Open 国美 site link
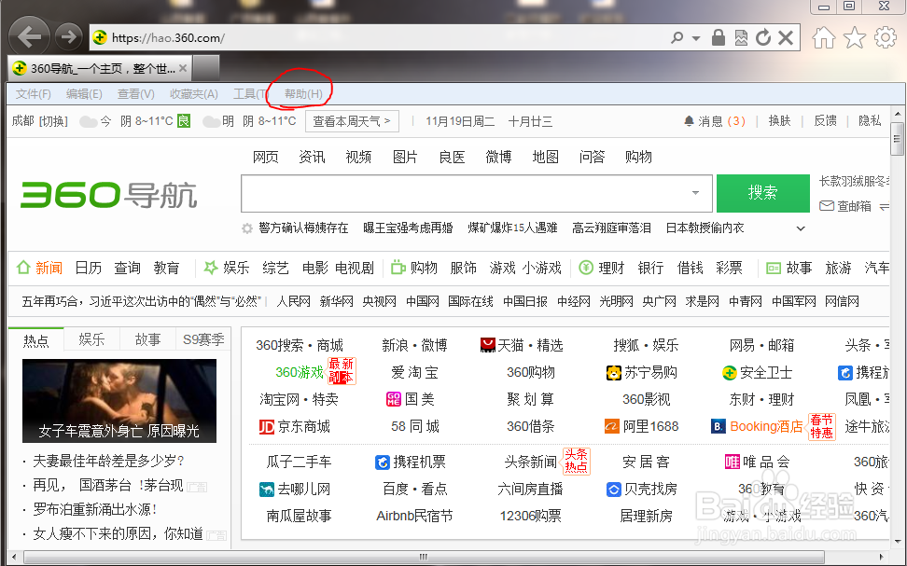The height and width of the screenshot is (566, 907). point(411,399)
